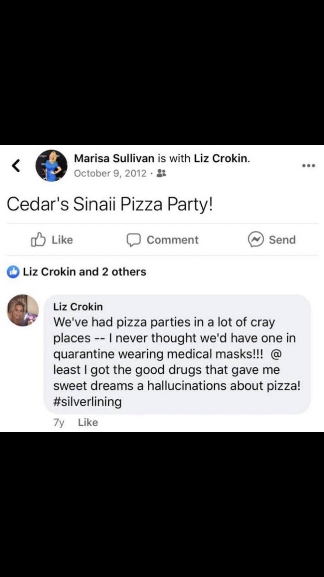324x577 pixels.
Task: Click the comment text about quarantine masks
Action: 176,354
